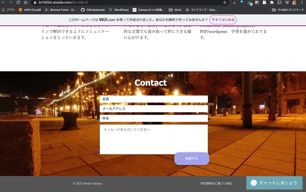Click the address bar URL
This screenshot has height=192, width=306.
(x=63, y=3)
